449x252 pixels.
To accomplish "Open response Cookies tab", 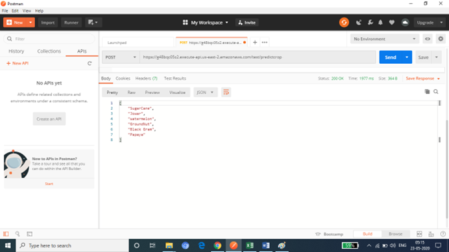I will click(x=123, y=78).
